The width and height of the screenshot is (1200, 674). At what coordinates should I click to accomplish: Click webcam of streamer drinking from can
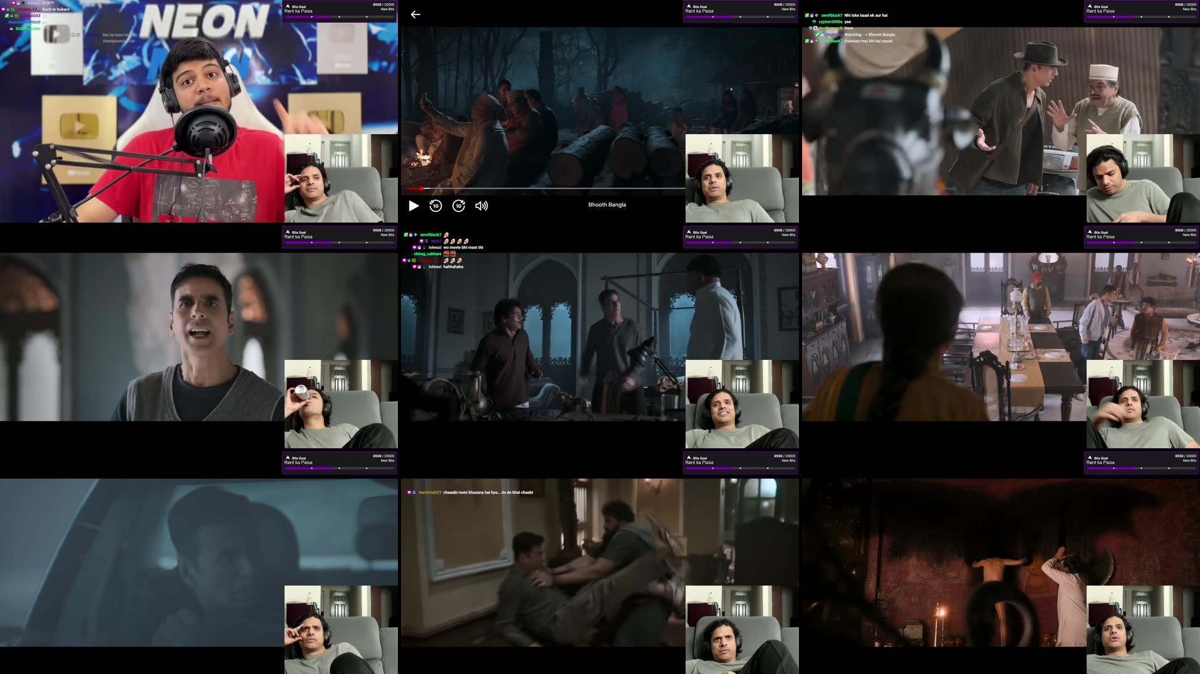341,404
